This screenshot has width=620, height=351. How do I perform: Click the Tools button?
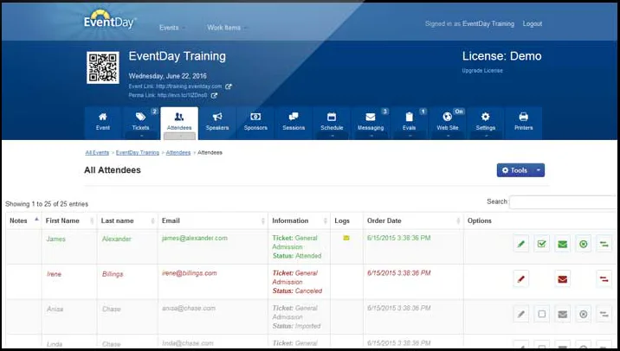pos(514,170)
